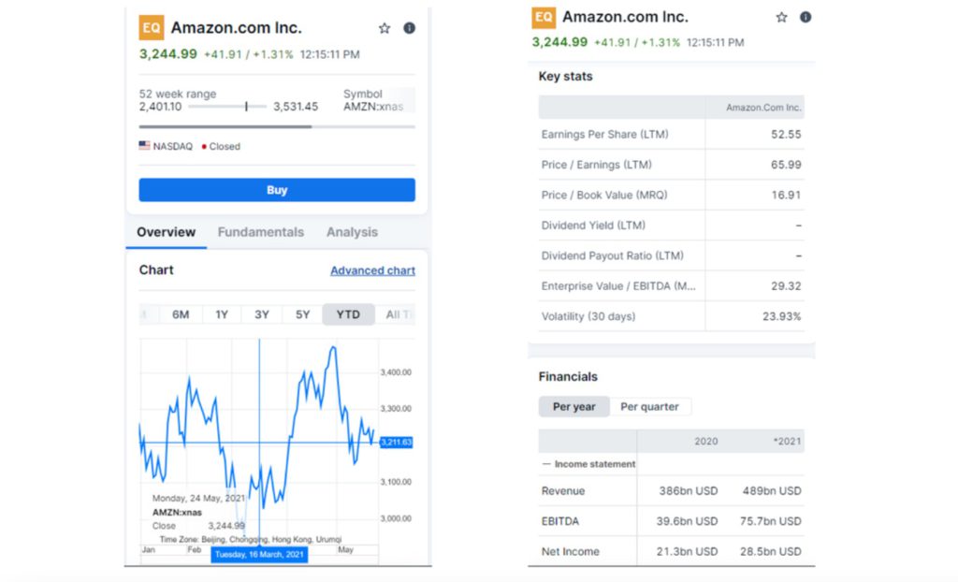
Task: Click the 386bn USD revenue value
Action: click(x=688, y=491)
